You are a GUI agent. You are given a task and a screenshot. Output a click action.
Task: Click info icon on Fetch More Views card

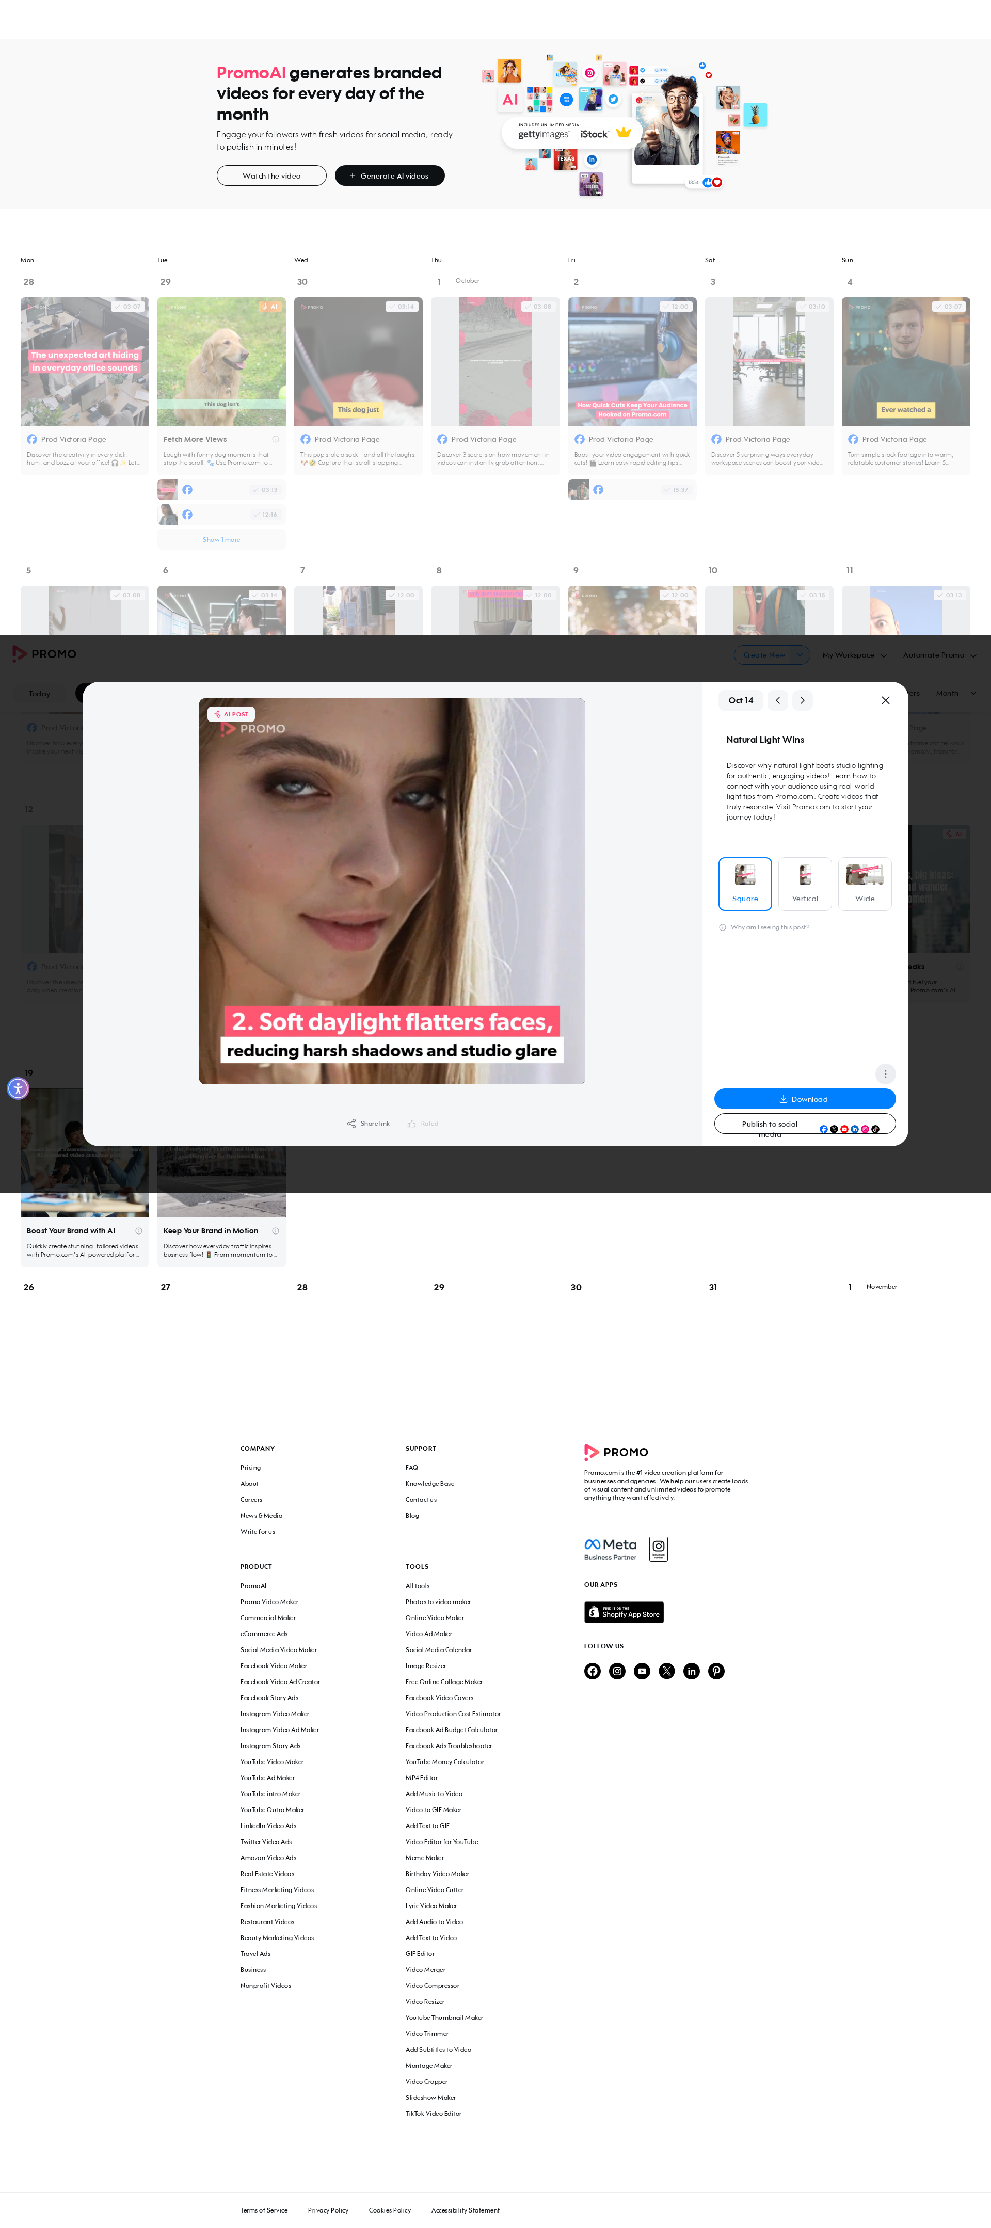[x=275, y=439]
